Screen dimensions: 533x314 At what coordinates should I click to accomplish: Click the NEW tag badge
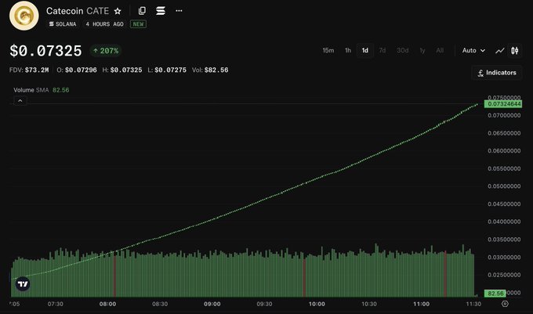pyautogui.click(x=138, y=24)
